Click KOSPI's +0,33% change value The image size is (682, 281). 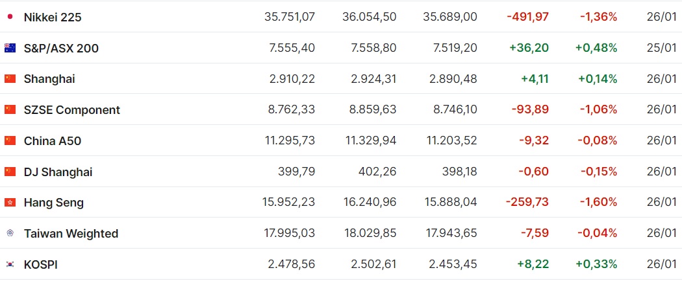tap(596, 264)
